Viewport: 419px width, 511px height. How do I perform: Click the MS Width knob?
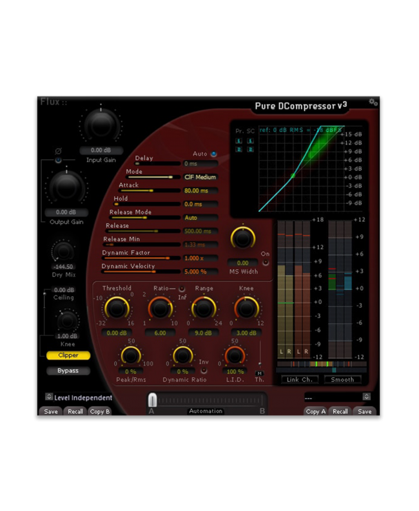pyautogui.click(x=243, y=238)
